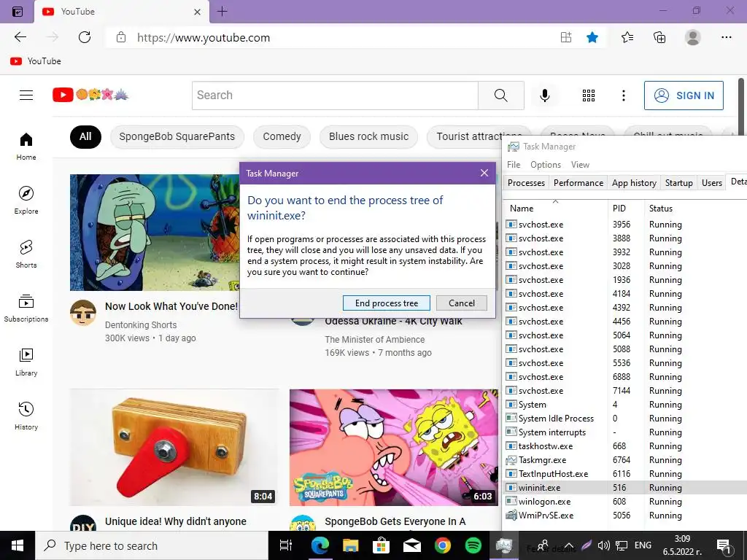
Task: Open Microsoft Store from the taskbar
Action: 381,545
